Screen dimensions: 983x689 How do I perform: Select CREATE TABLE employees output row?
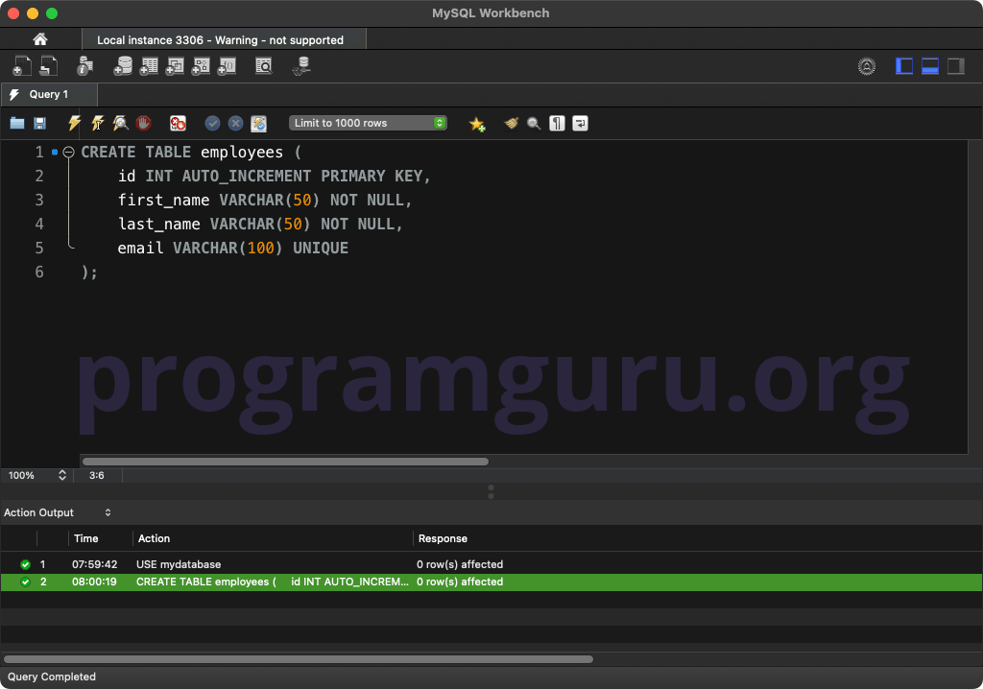pyautogui.click(x=491, y=582)
